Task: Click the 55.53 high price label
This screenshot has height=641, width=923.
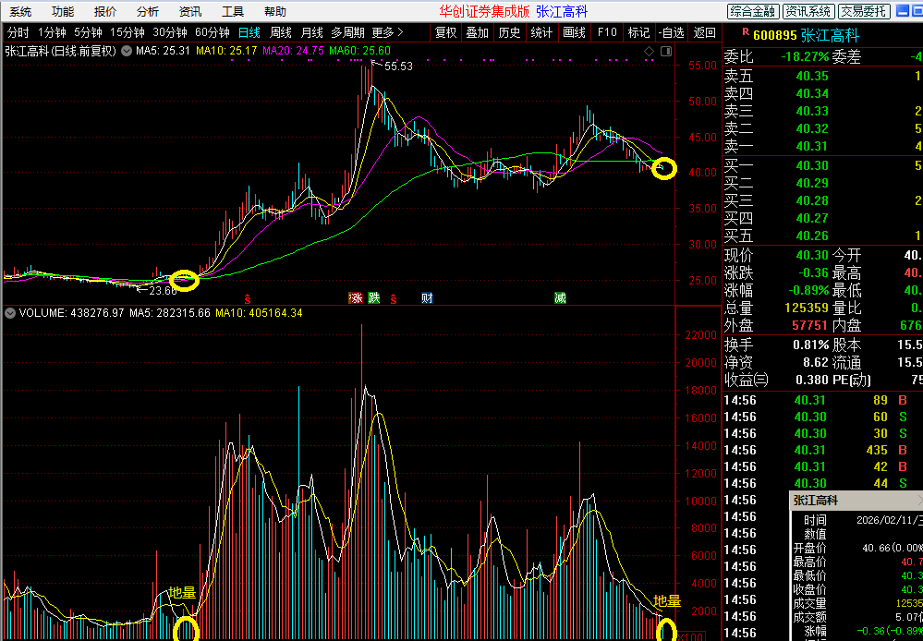Action: (398, 67)
